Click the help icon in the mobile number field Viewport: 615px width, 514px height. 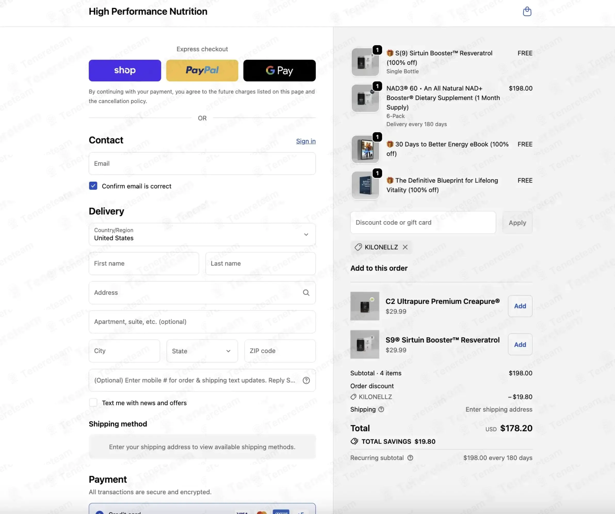pos(306,380)
